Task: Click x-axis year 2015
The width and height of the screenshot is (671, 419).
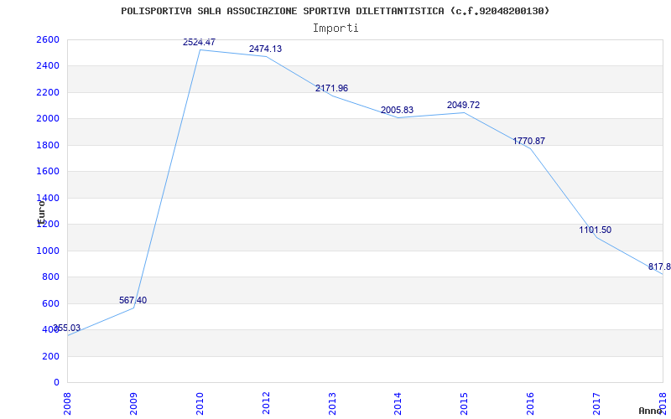Action: point(465,404)
